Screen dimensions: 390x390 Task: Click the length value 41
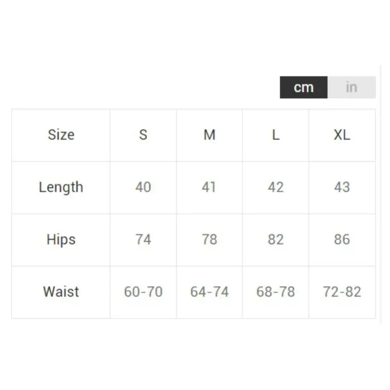coord(209,187)
